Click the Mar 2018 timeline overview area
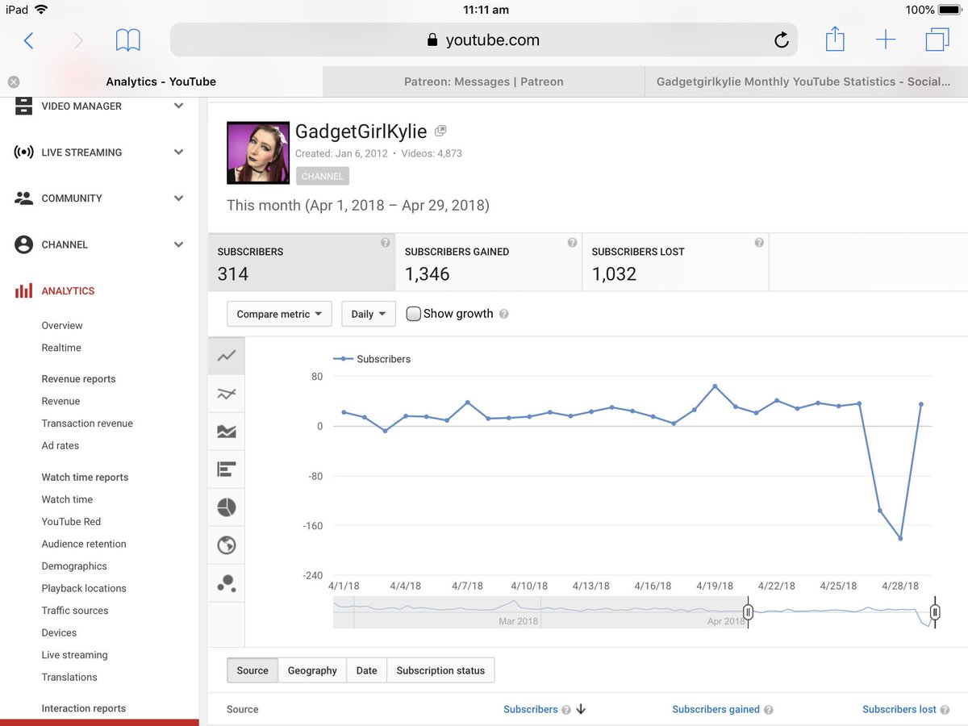 point(518,621)
